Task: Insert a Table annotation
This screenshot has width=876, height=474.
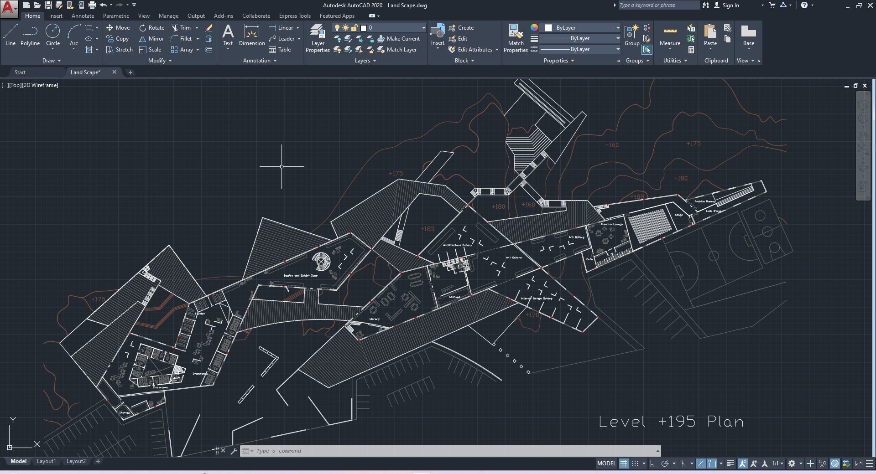Action: point(280,50)
